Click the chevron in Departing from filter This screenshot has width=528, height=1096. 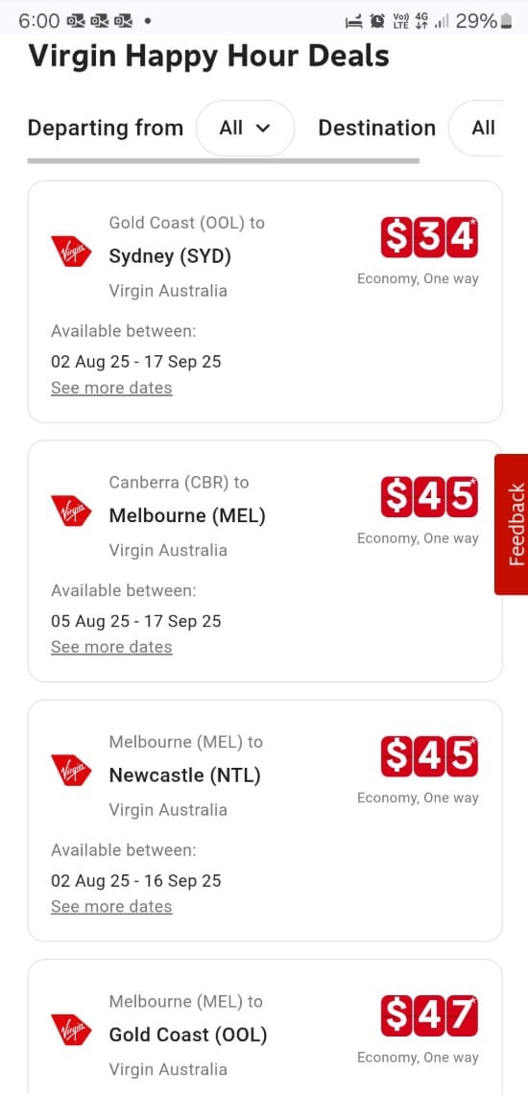click(x=263, y=128)
